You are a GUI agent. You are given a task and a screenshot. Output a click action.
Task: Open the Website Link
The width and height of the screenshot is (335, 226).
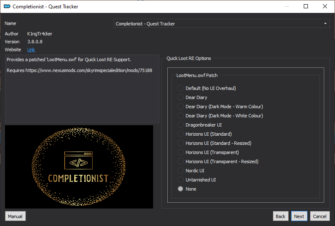31,50
